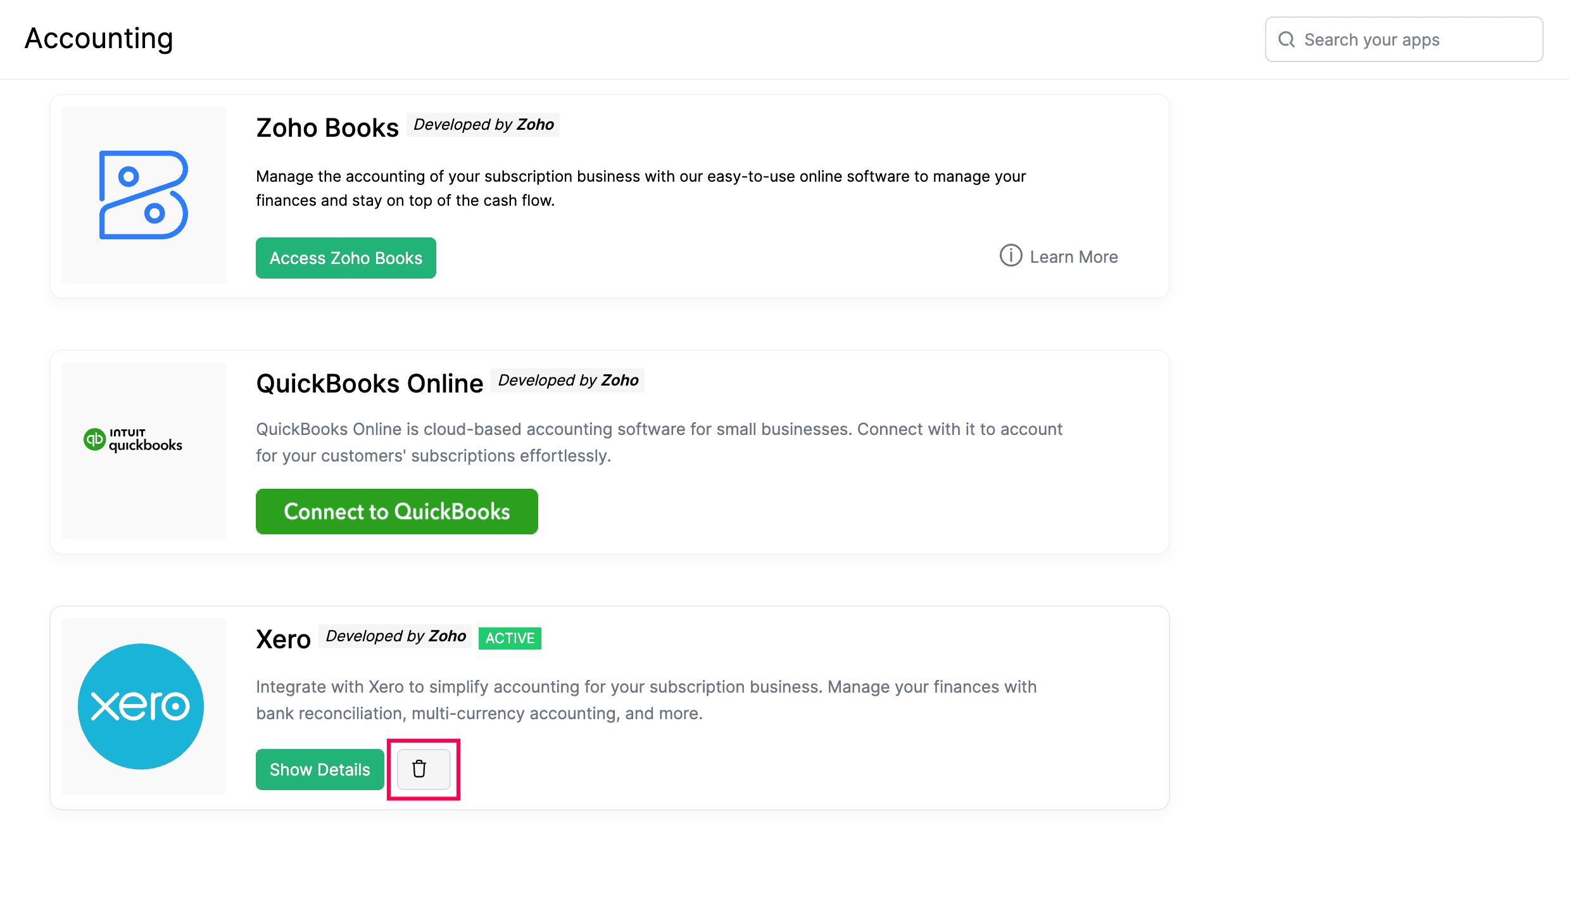Click Developed by Zoho badge beside QuickBooks Online
1569x899 pixels.
tap(568, 380)
